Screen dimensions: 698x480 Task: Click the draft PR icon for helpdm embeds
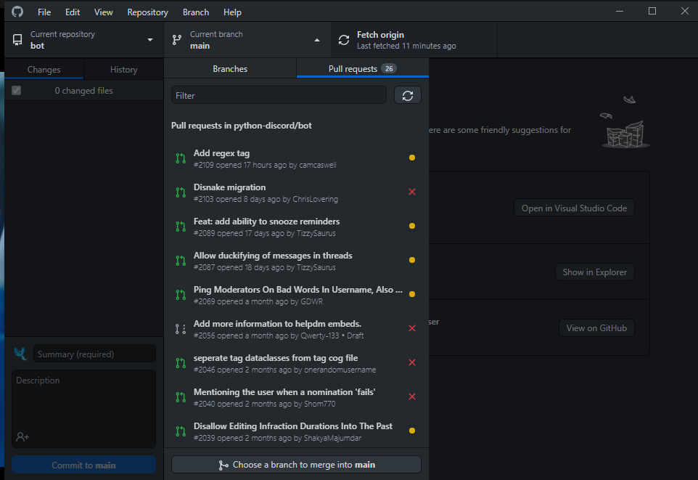(x=180, y=329)
